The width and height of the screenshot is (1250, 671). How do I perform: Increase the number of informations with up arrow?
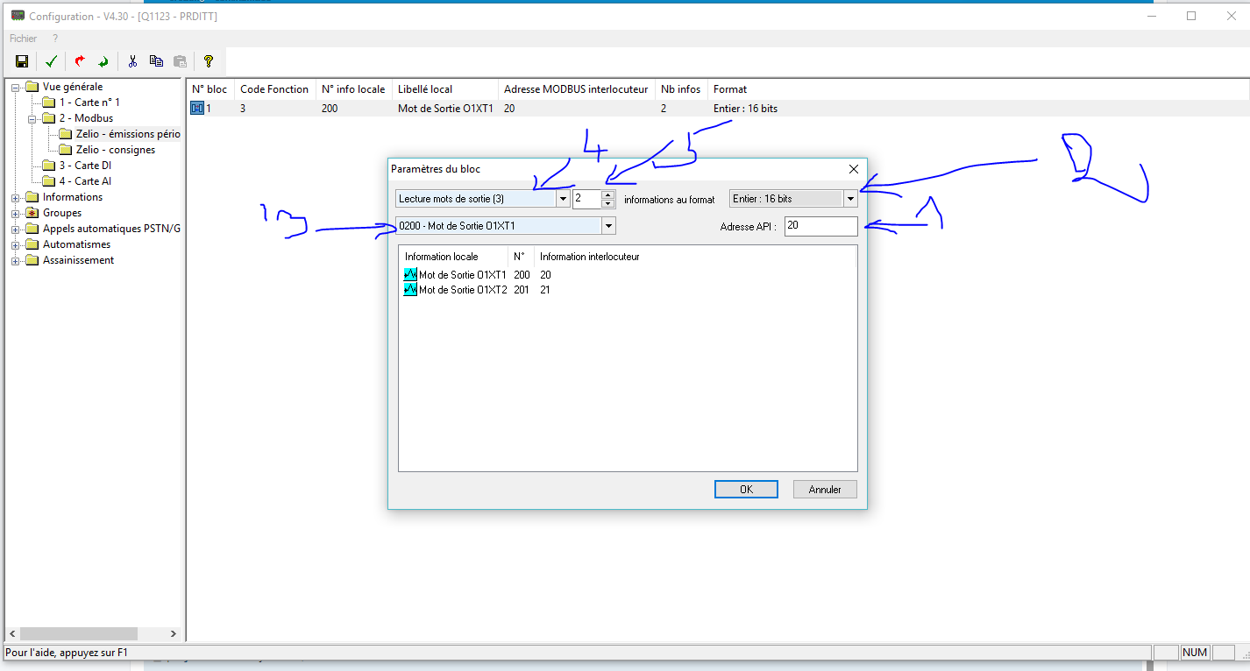[608, 194]
